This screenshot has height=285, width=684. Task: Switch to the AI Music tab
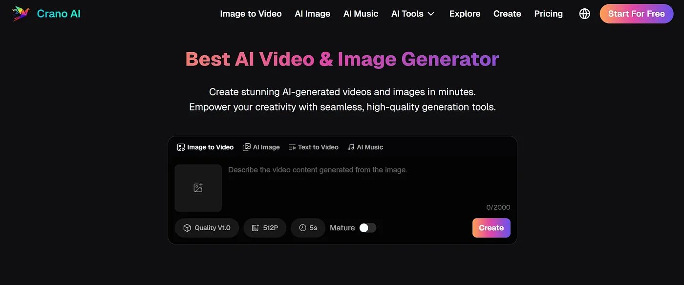[365, 147]
